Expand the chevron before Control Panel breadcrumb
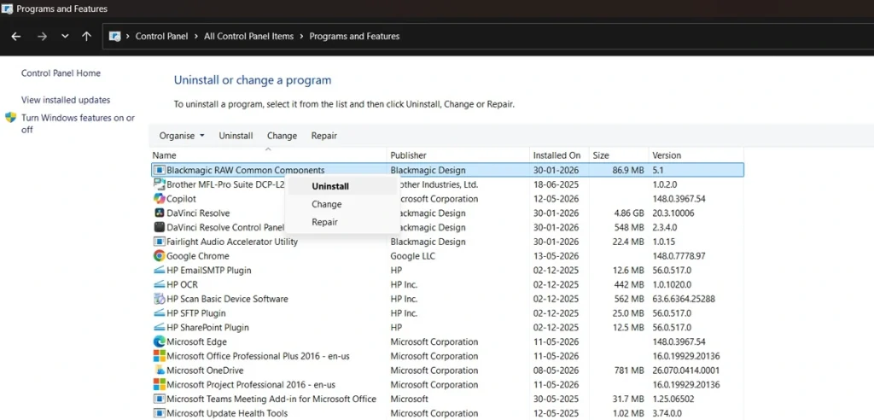Image resolution: width=874 pixels, height=420 pixels. pyautogui.click(x=128, y=36)
